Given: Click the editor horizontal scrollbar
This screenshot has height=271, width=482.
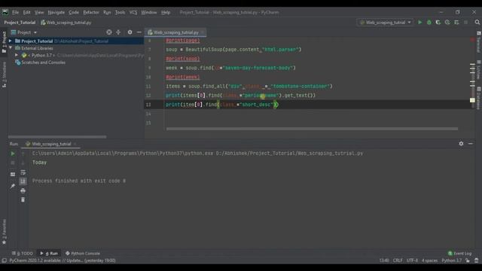Looking at the screenshot, I should coord(312,129).
